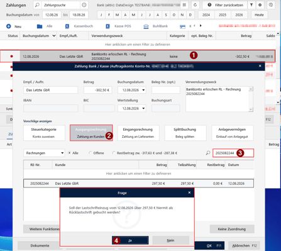
Task: Click the Keine Zuordnung button
Action: coord(232,229)
